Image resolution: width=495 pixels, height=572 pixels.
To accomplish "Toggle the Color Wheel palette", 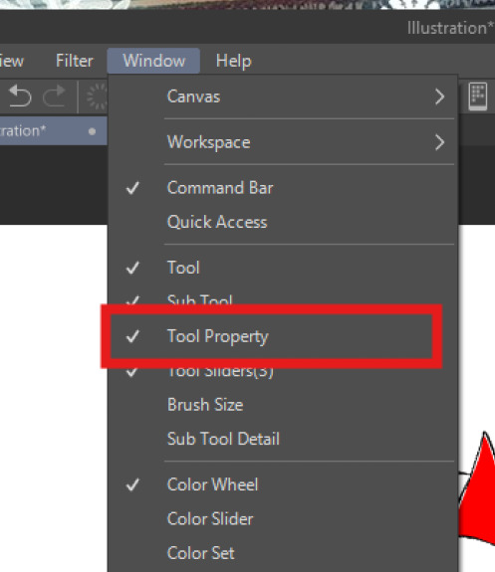I will tap(283, 484).
